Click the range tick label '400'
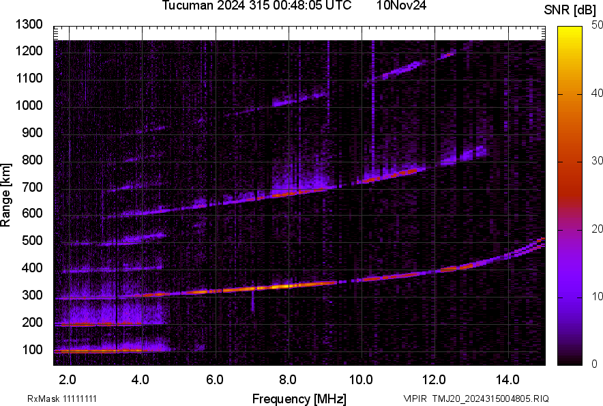 coord(32,268)
